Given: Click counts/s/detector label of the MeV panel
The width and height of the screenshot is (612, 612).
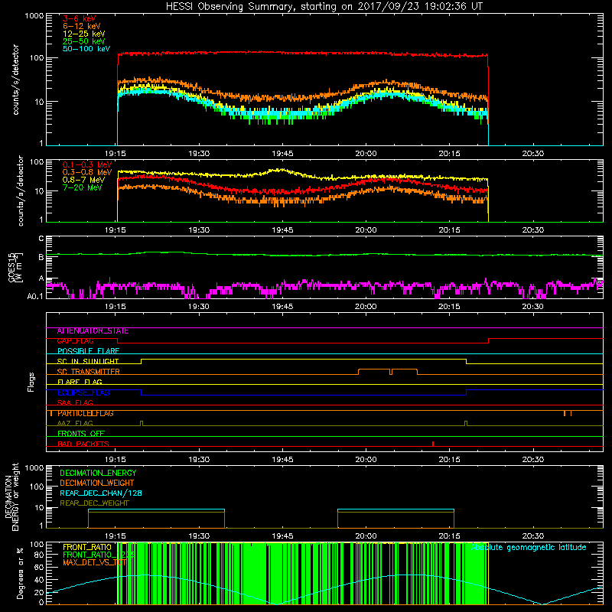Looking at the screenshot, I should pos(21,190).
